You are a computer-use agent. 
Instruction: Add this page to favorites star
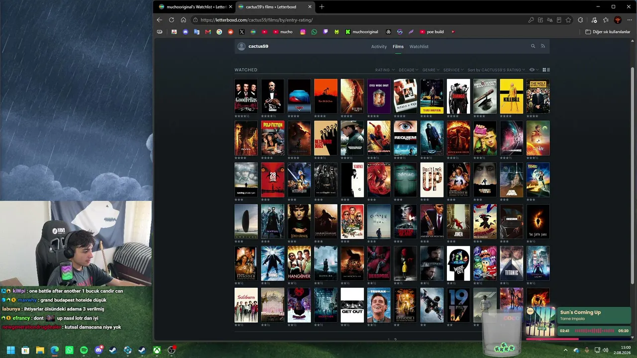(568, 20)
